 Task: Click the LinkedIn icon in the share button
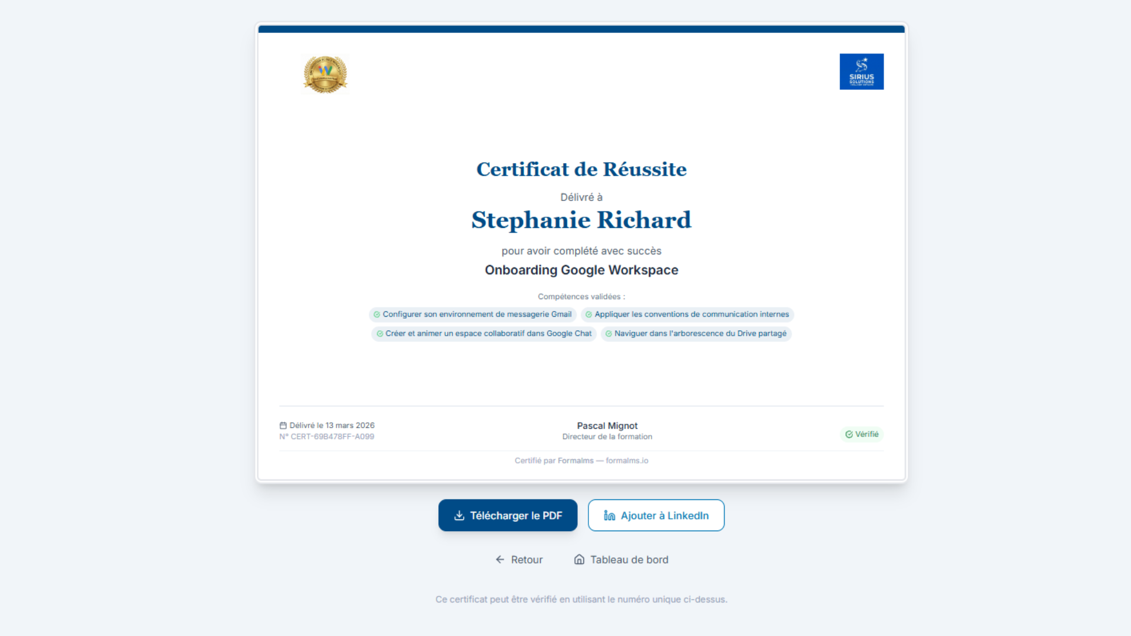click(609, 515)
